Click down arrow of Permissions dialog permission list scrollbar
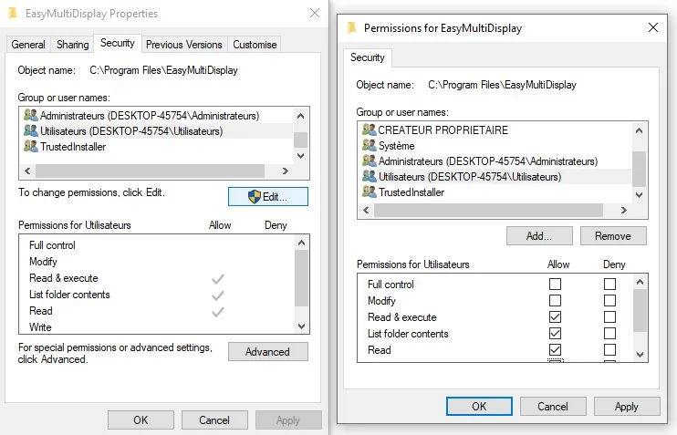This screenshot has width=677, height=435. [x=640, y=355]
